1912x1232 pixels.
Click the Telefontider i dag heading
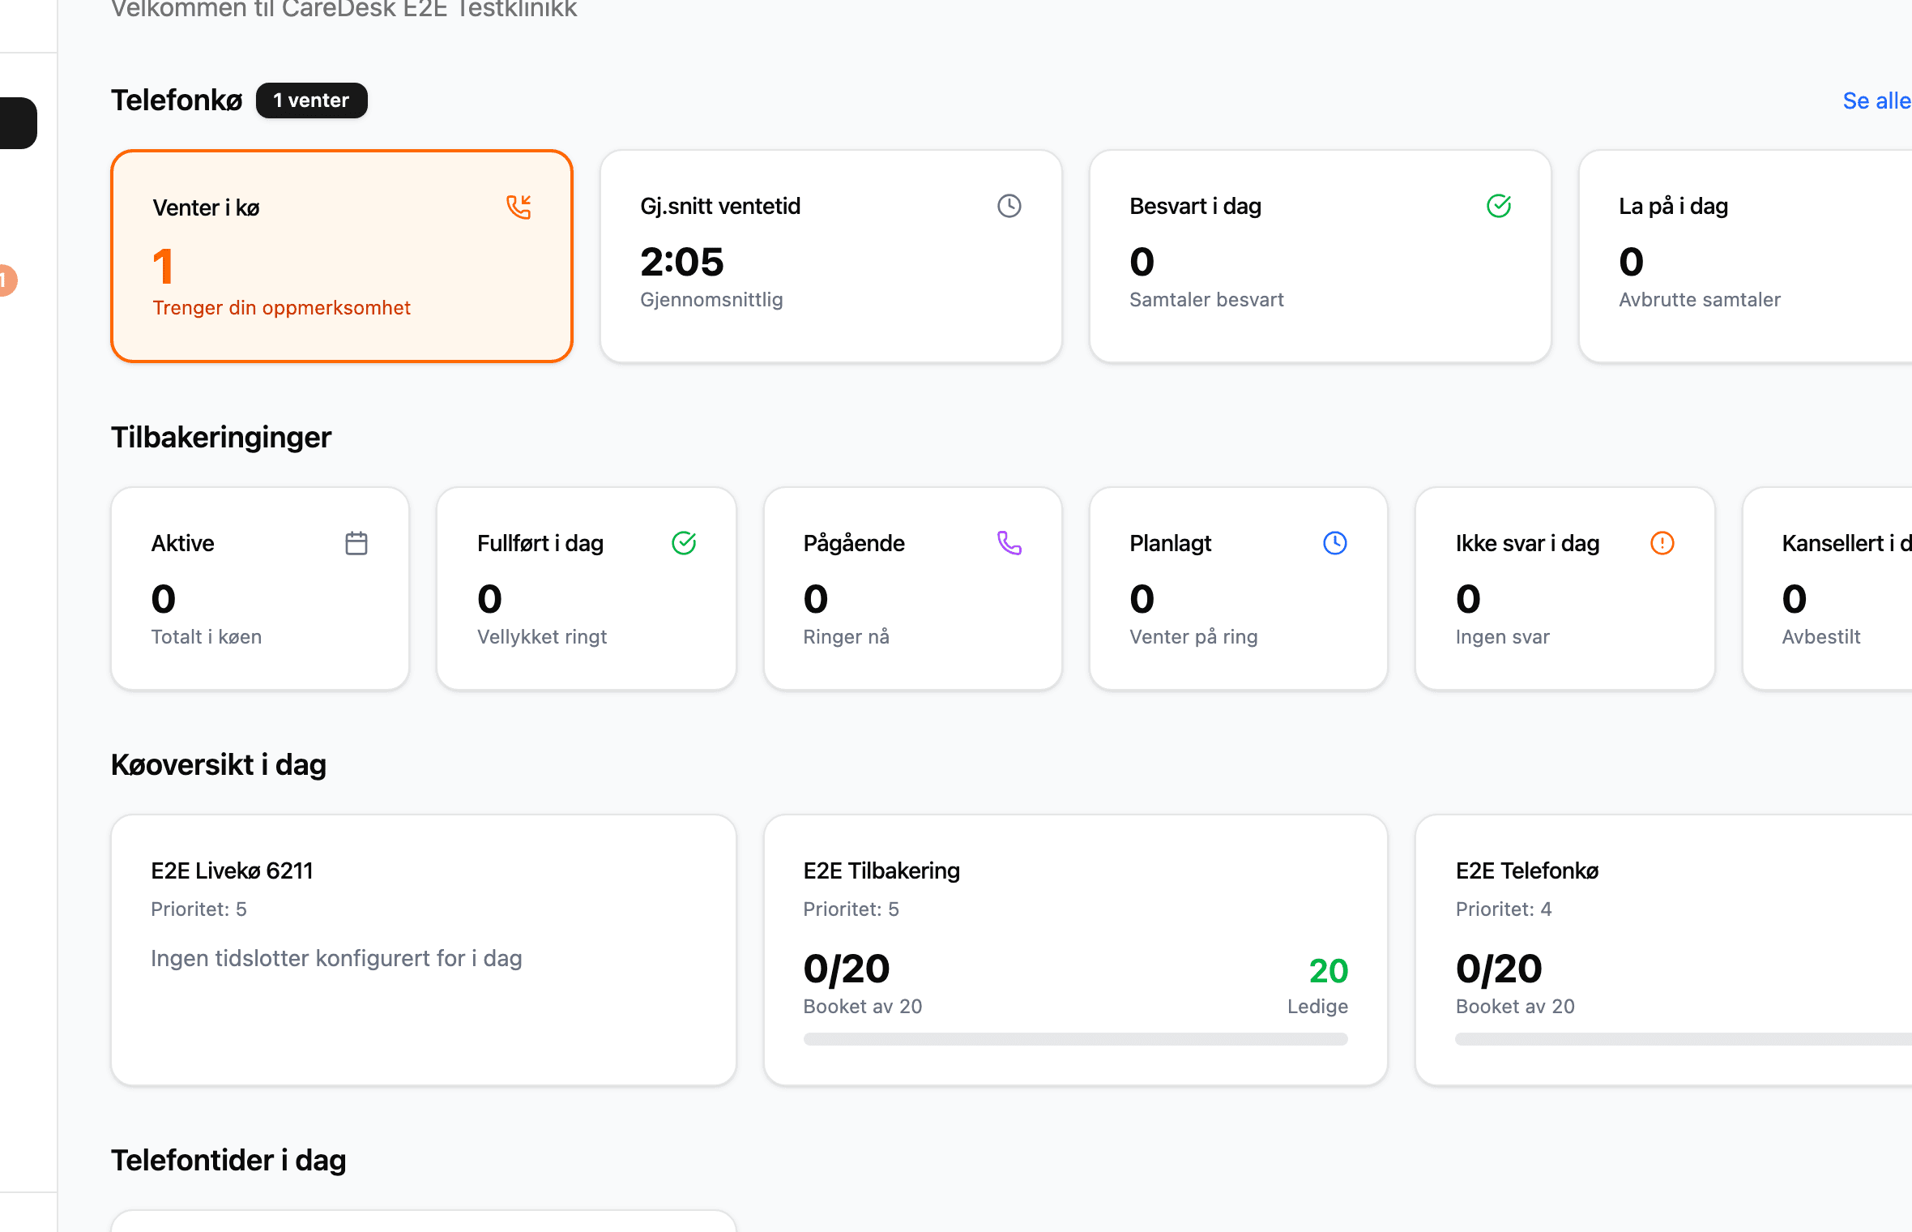(228, 1161)
